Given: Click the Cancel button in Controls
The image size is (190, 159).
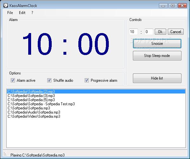Looking at the screenshot, I should coord(176,32).
